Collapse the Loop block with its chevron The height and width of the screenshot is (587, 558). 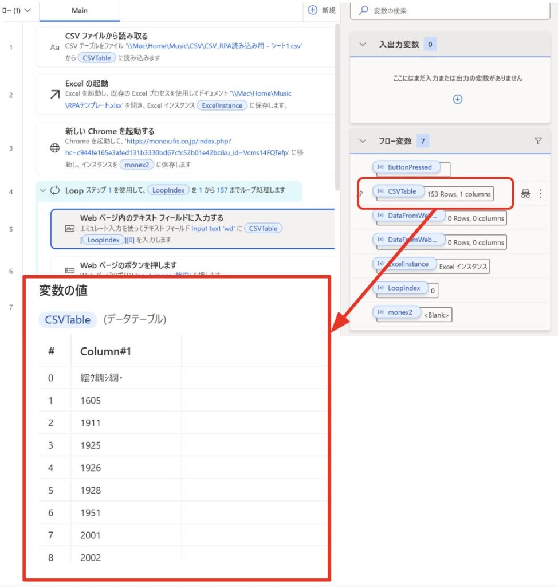tap(42, 190)
